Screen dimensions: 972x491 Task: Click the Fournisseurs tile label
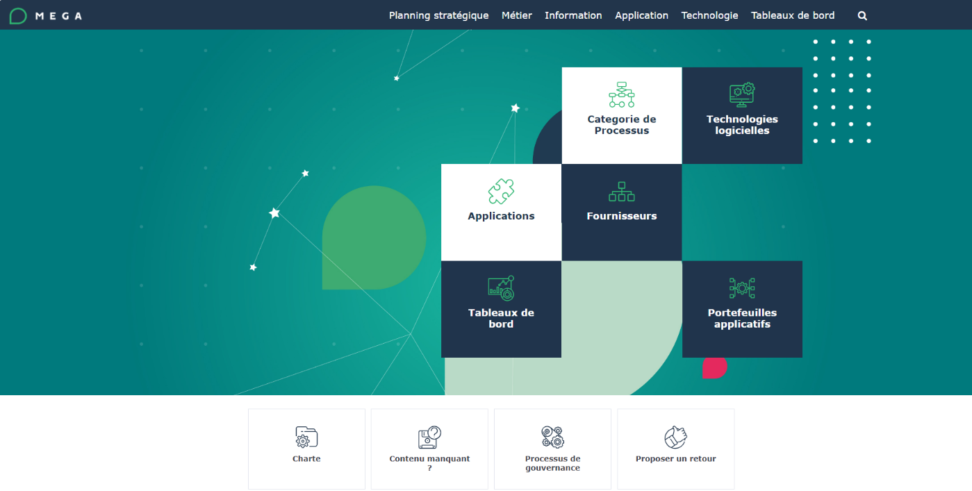point(621,216)
